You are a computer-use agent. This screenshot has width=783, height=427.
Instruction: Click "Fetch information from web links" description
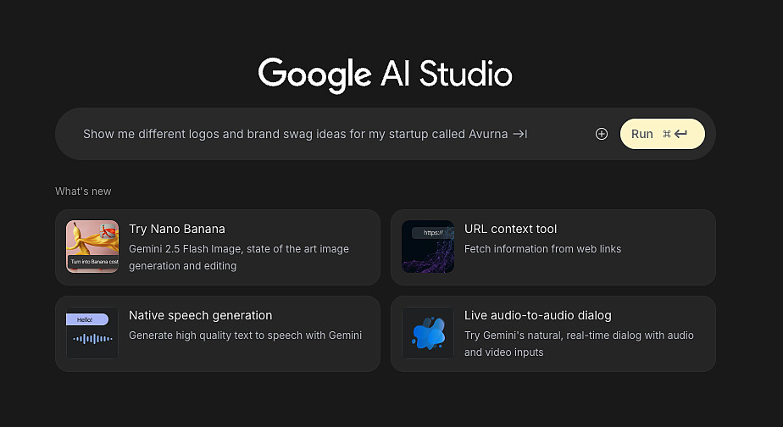543,249
